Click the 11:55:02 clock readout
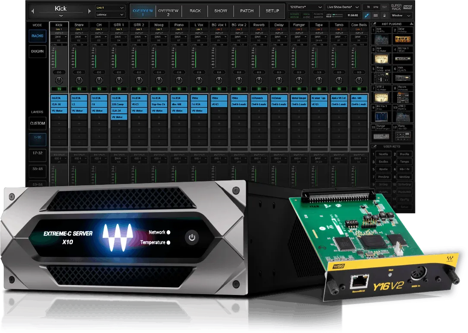Image resolution: width=468 pixels, height=333 pixels. tap(353, 15)
